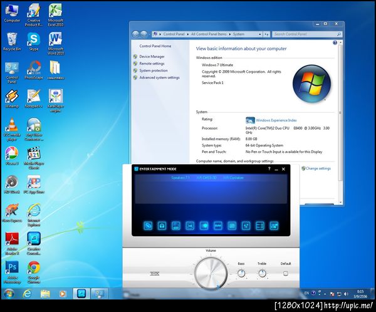Open Skype desktop shortcut
376x312 pixels.
(x=34, y=42)
